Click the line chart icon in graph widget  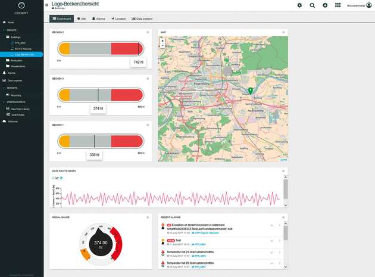pyautogui.click(x=57, y=178)
